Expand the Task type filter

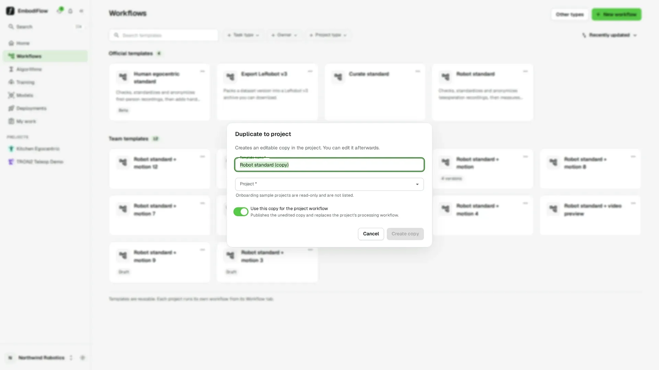coord(243,35)
